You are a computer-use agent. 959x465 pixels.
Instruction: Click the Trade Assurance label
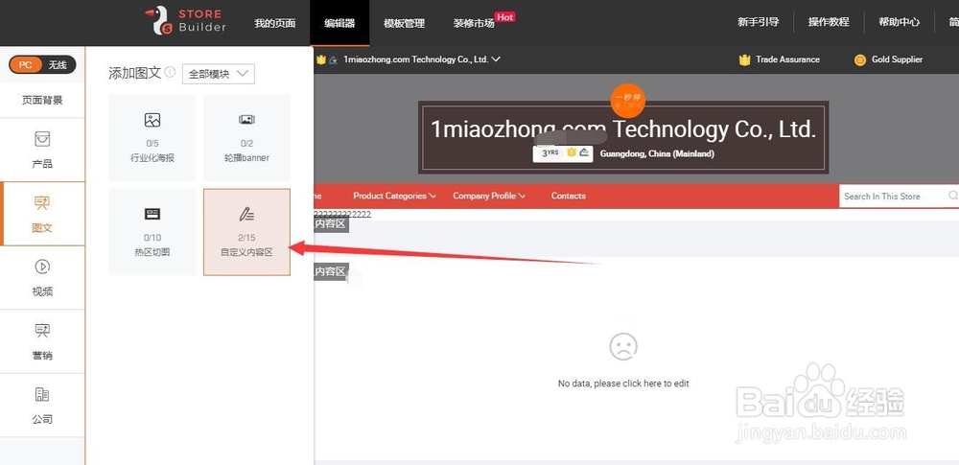787,59
